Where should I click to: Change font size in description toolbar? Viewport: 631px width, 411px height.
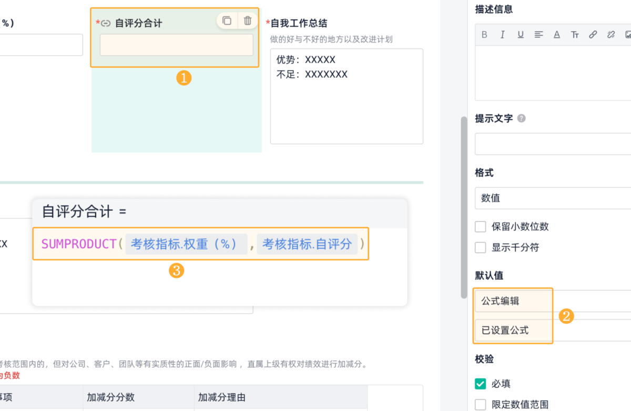575,35
